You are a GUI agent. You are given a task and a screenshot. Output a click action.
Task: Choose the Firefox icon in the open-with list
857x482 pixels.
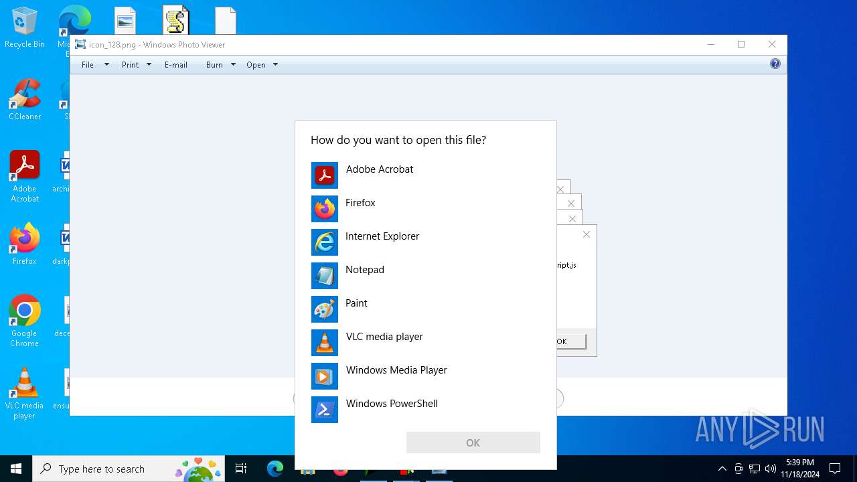(325, 209)
